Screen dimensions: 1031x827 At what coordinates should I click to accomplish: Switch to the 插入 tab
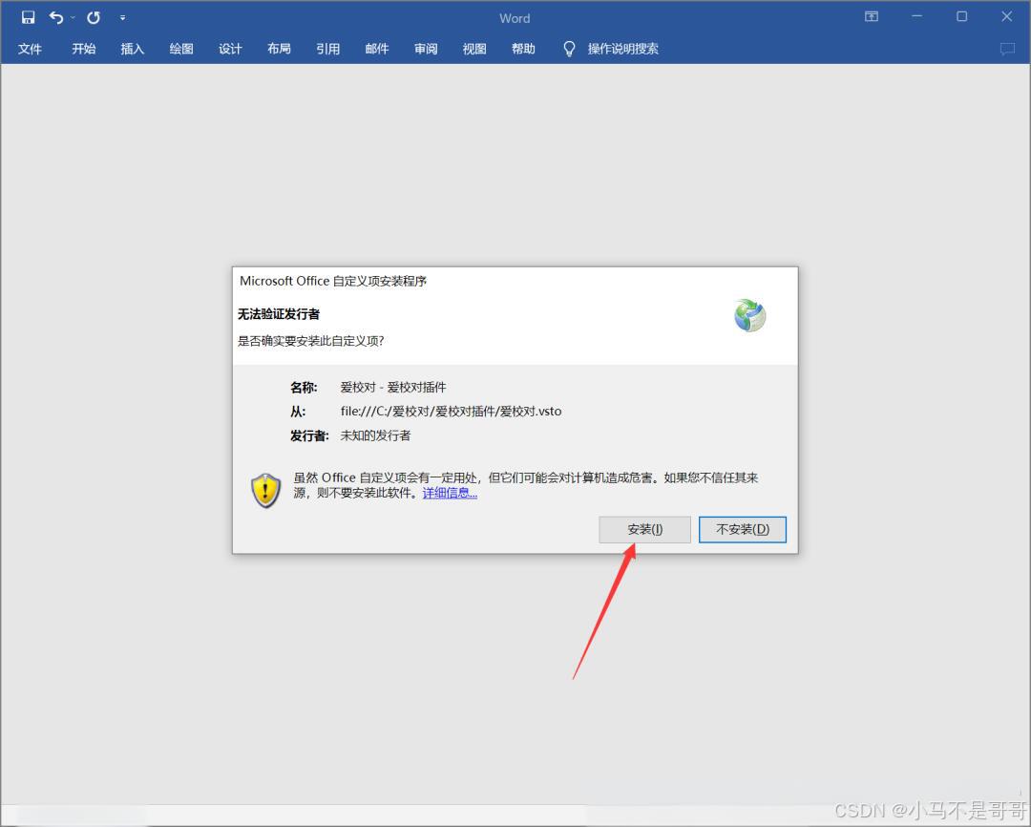pyautogui.click(x=132, y=49)
